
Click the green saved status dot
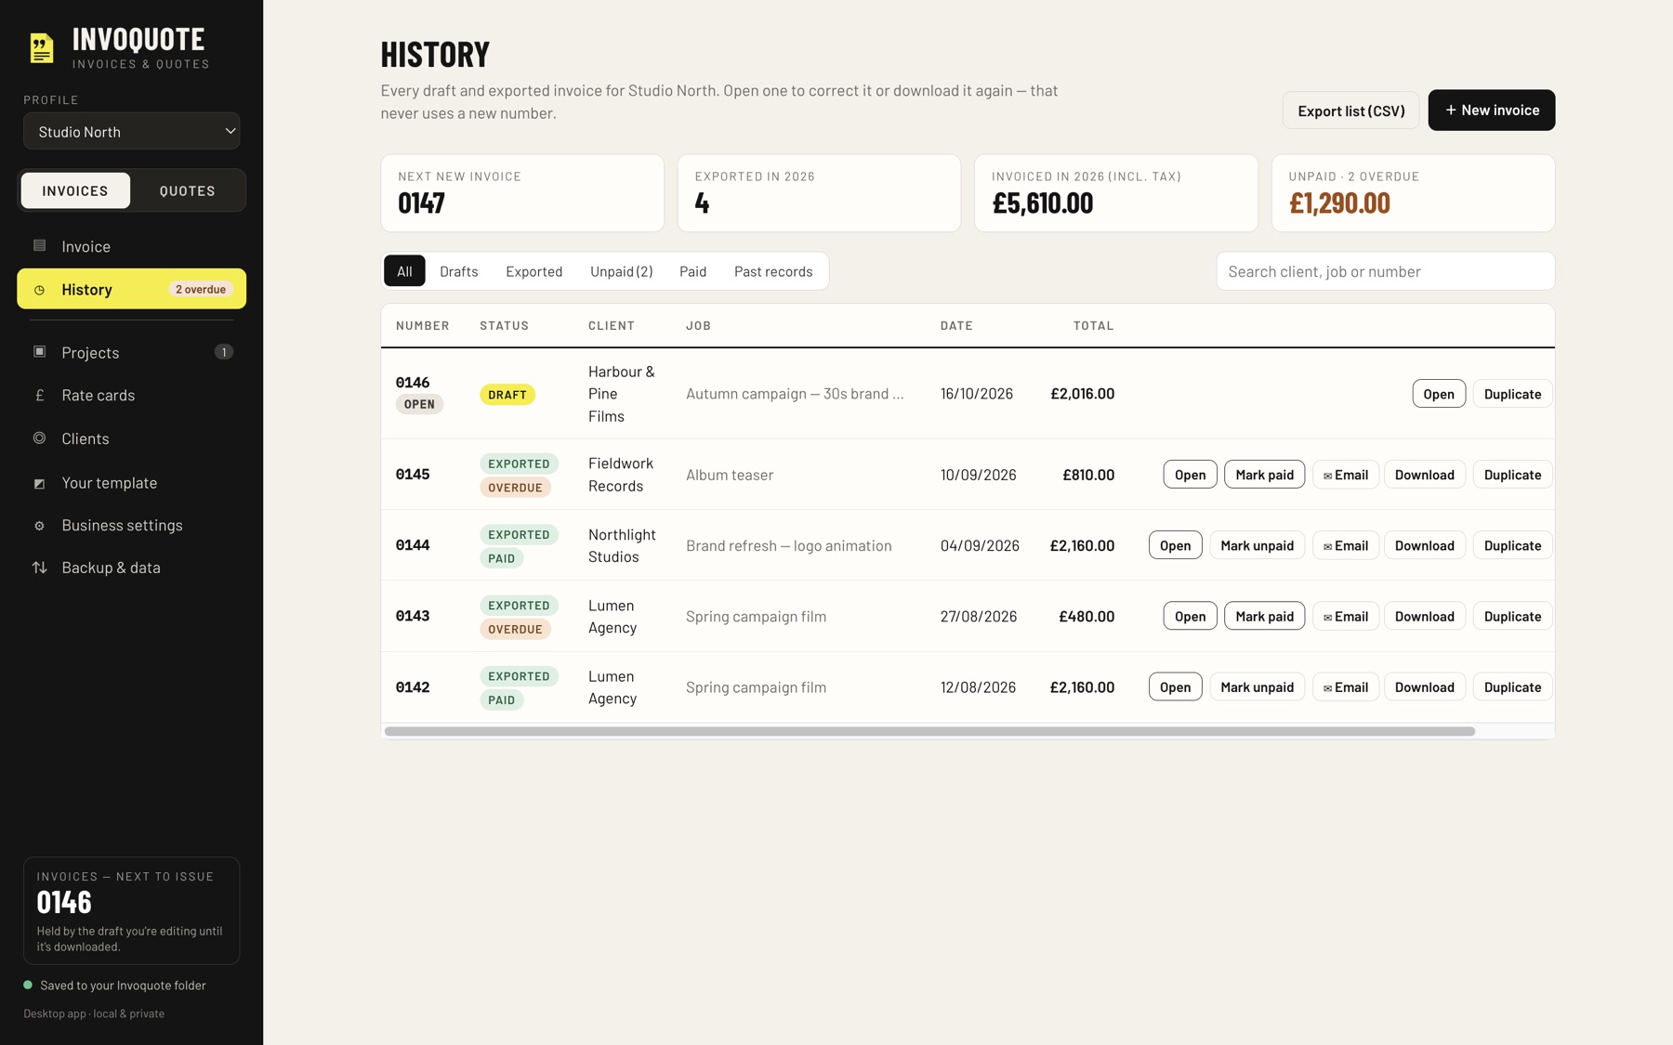[28, 985]
